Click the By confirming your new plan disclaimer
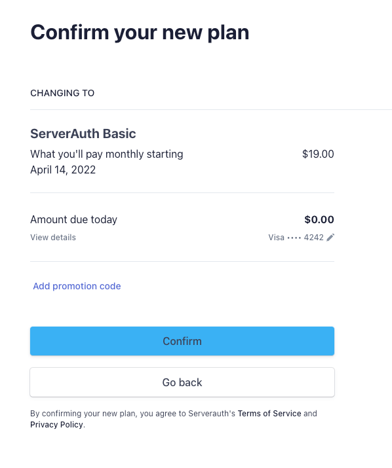Viewport: 392px width, 468px height. [x=174, y=419]
